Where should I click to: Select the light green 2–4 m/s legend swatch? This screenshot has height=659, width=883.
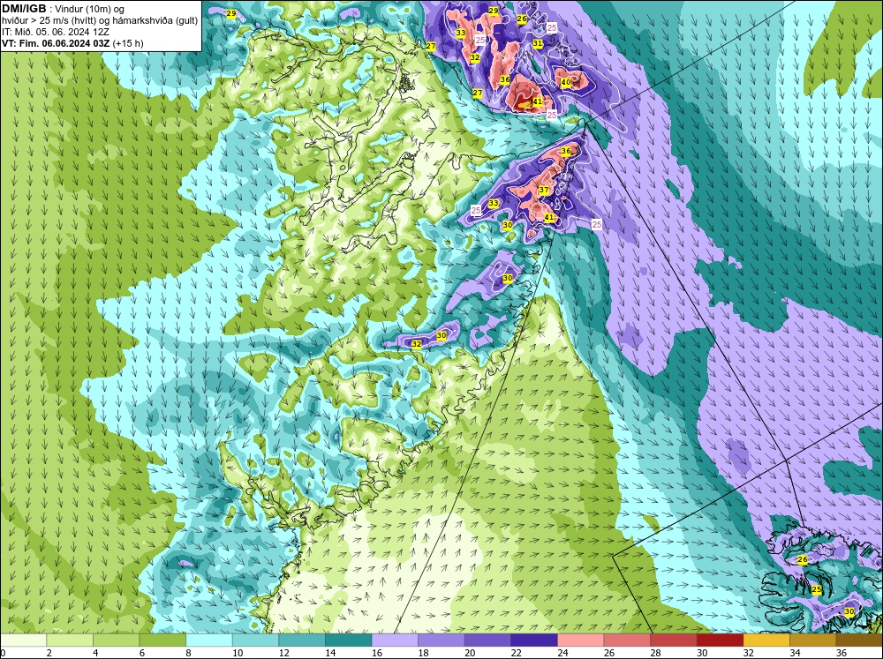coord(69,640)
